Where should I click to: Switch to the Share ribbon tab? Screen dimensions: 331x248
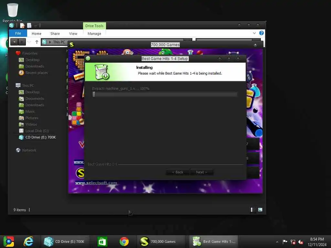click(55, 34)
